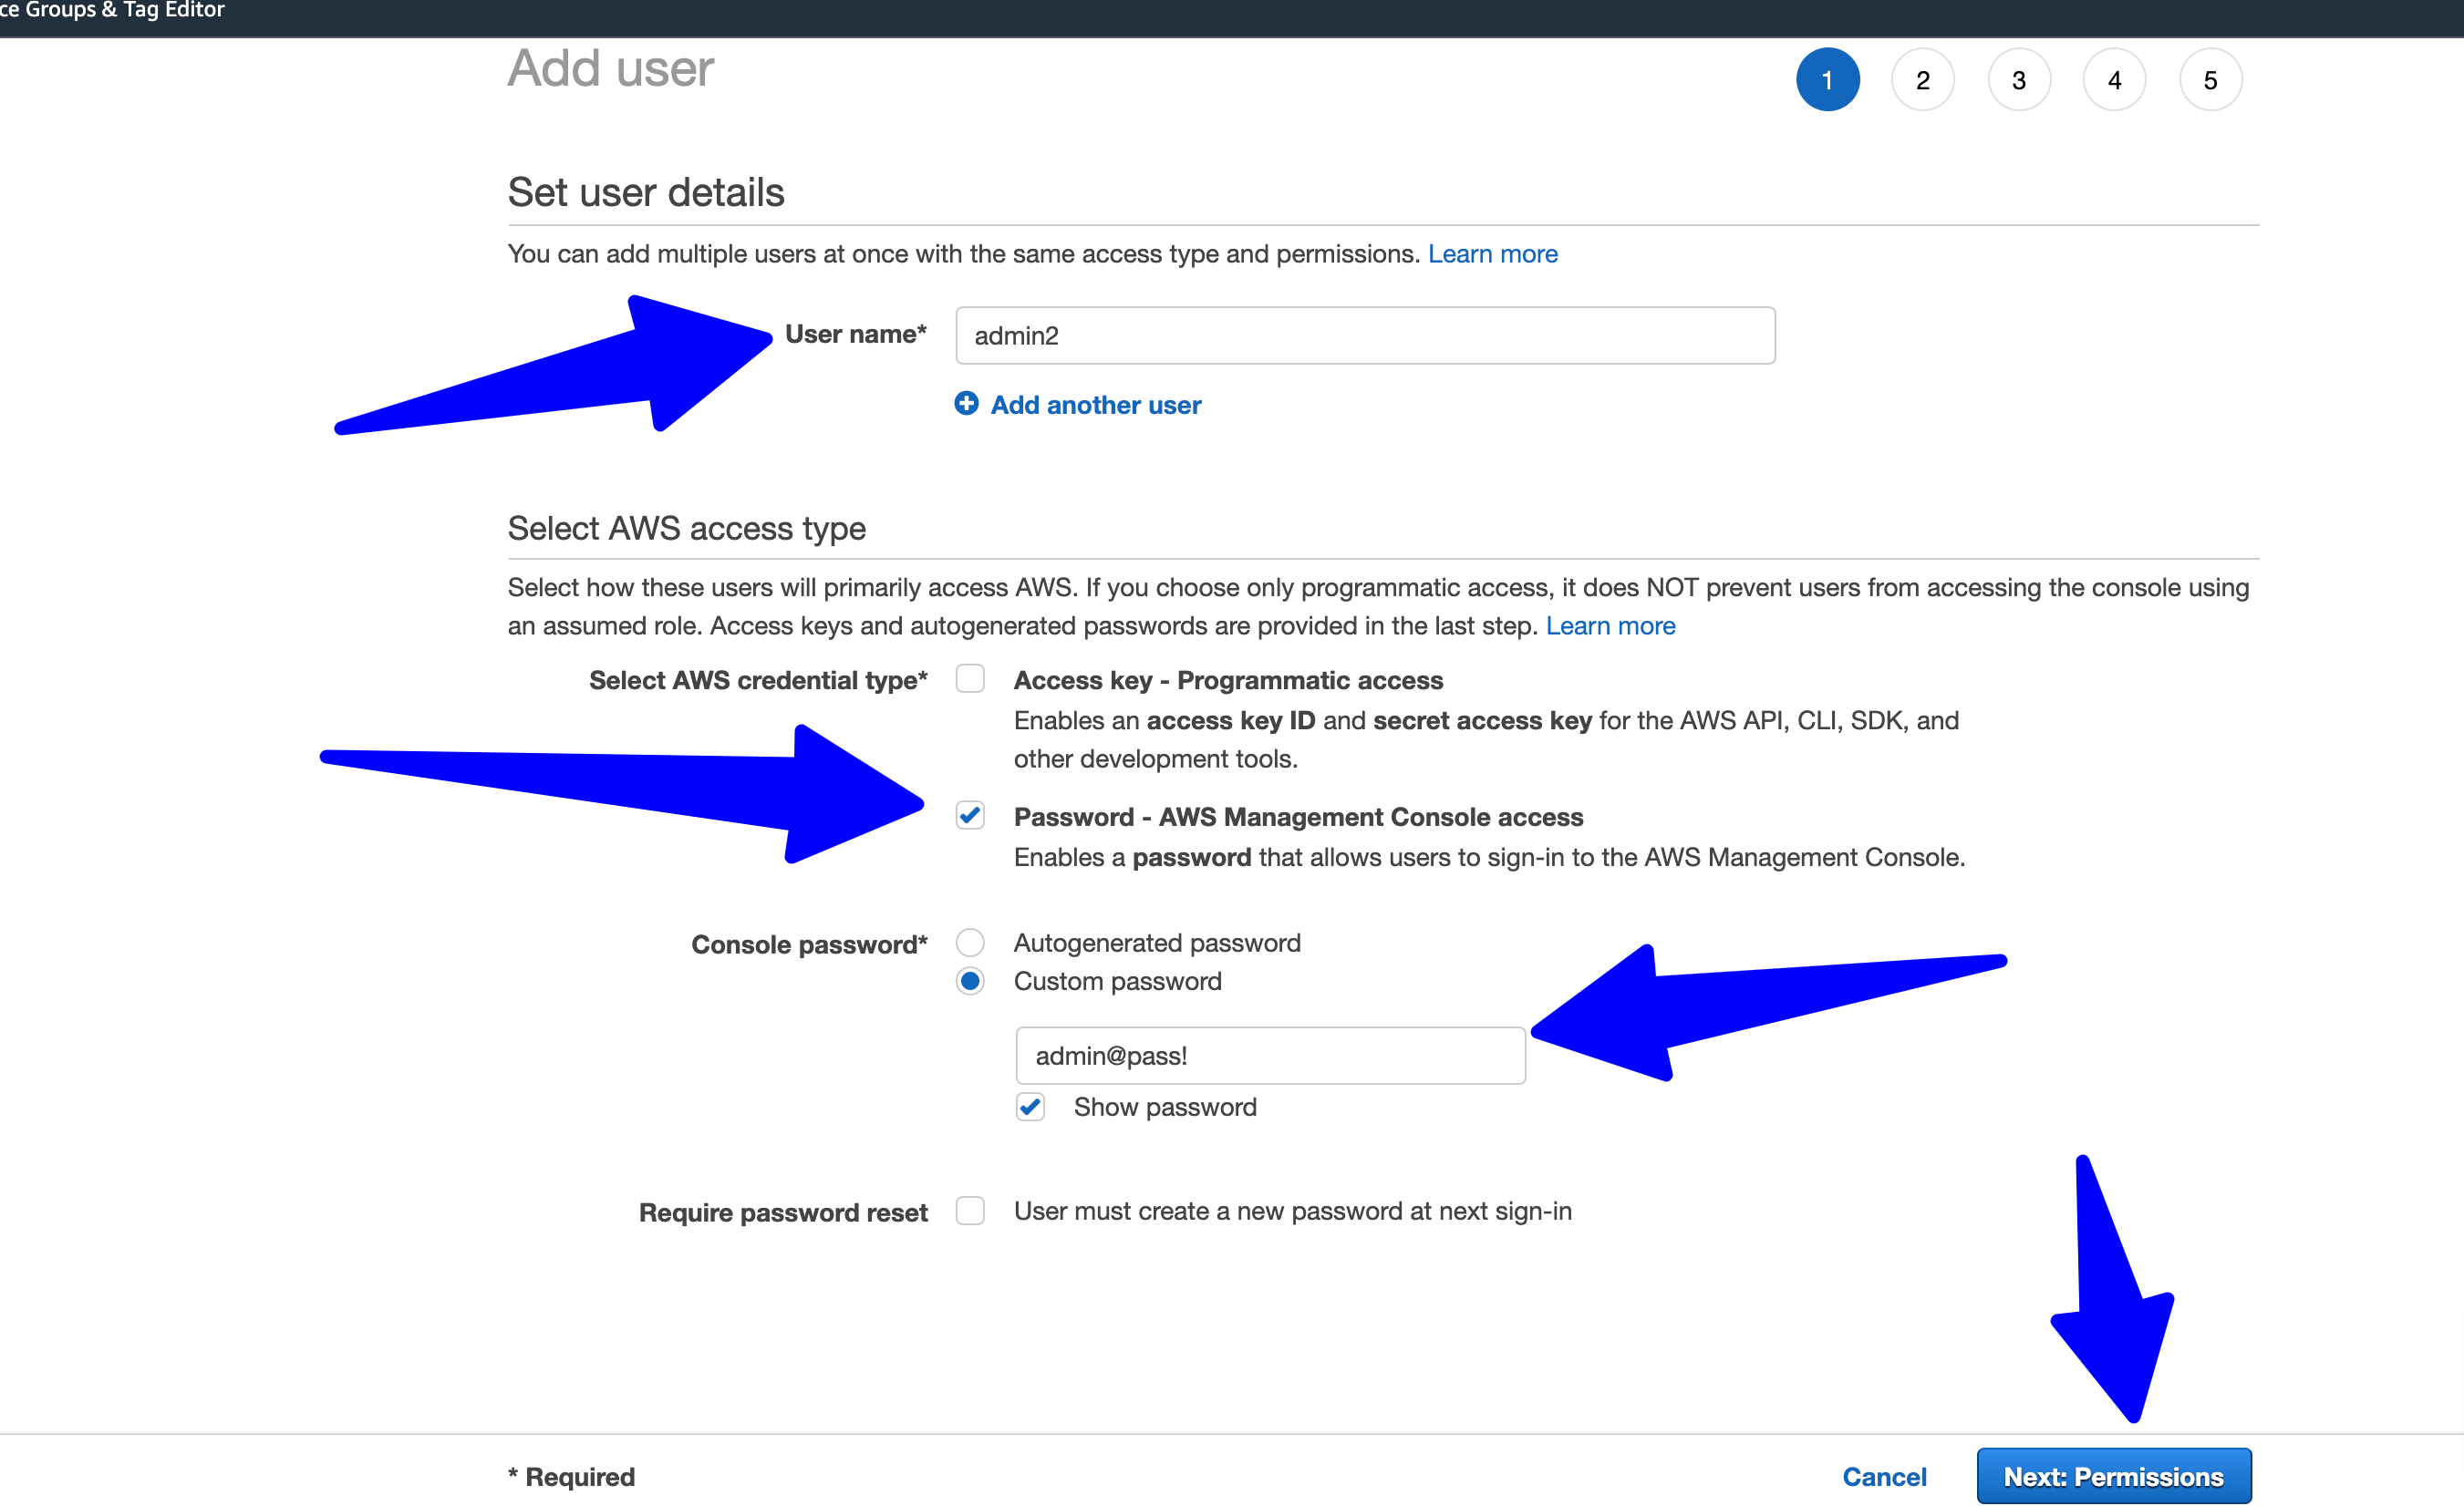Click the Select AWS credential type* label
The image size is (2464, 1506).
point(758,680)
